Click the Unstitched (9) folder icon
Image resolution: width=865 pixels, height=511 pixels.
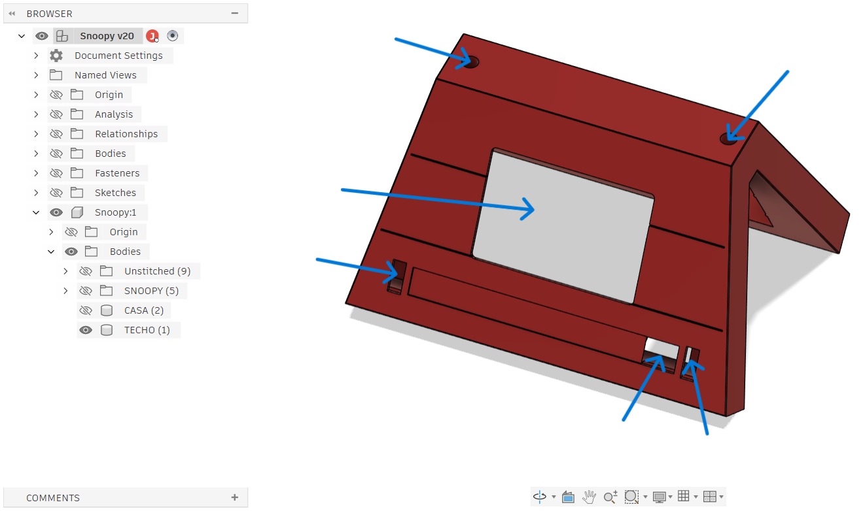point(106,271)
